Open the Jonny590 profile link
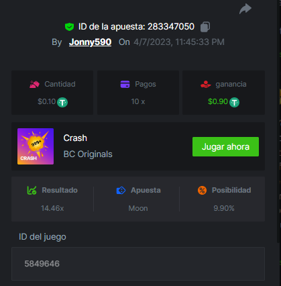Screen dimensions: 281x286 pos(90,42)
